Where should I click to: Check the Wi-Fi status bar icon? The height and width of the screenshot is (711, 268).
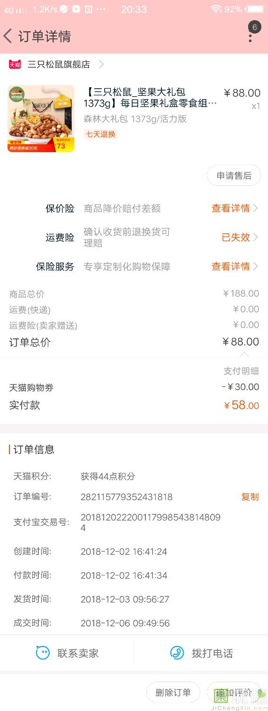point(216,9)
